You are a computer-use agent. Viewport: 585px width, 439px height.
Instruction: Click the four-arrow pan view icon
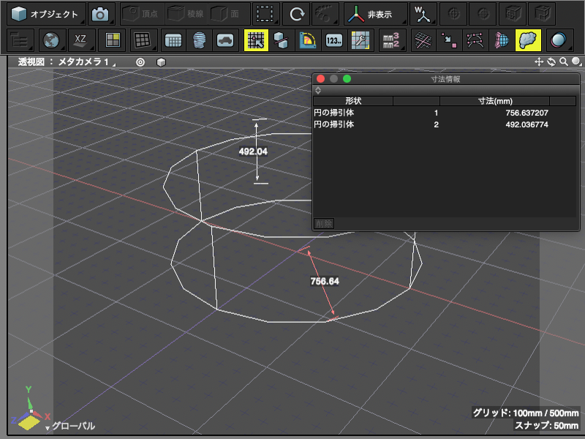539,62
